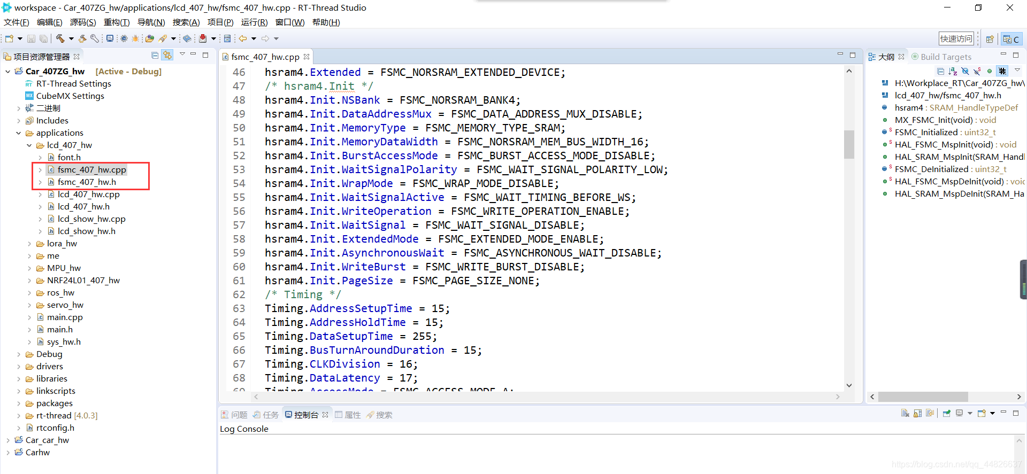Toggle alphabetical sort in outline
Screen dimensions: 1027x474
click(953, 71)
